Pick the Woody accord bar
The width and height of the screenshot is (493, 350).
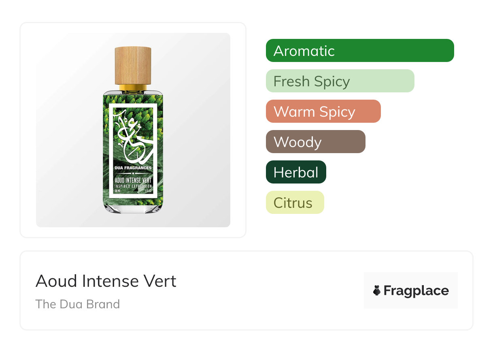pos(315,142)
